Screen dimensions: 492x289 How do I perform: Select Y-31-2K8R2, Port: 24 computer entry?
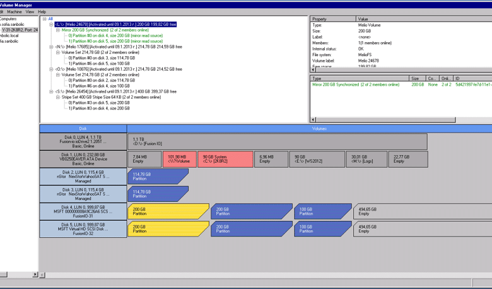point(20,30)
